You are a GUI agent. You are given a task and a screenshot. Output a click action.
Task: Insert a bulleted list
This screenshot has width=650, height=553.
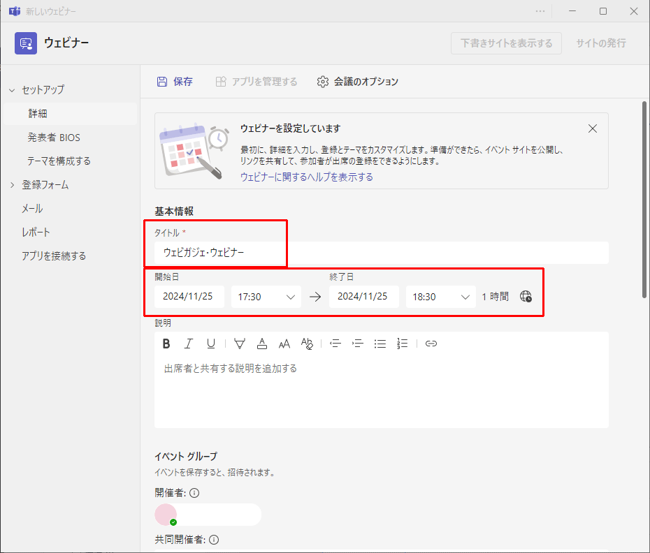tap(380, 344)
